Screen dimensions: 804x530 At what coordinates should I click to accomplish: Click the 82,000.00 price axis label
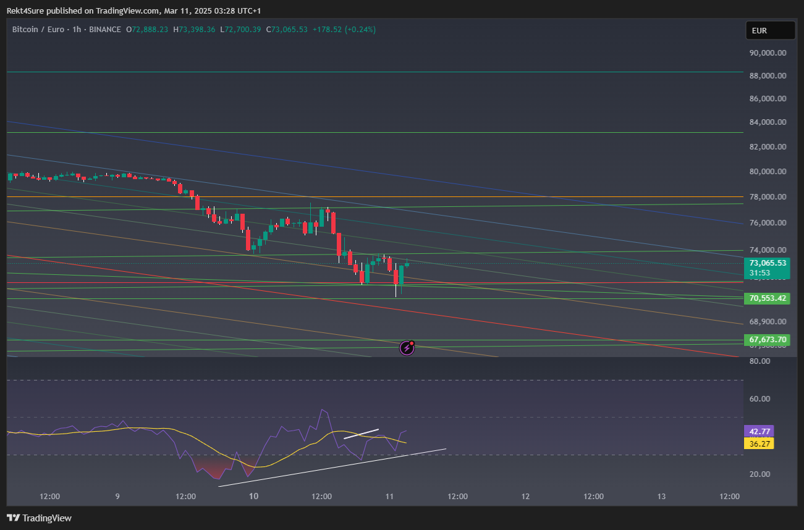(768, 147)
